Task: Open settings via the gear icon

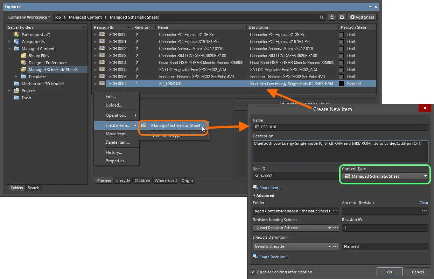Action: point(342,17)
